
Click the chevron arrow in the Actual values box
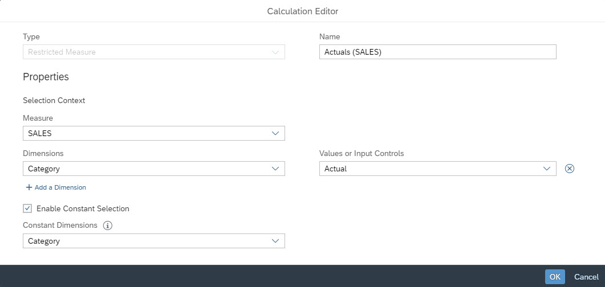(546, 169)
